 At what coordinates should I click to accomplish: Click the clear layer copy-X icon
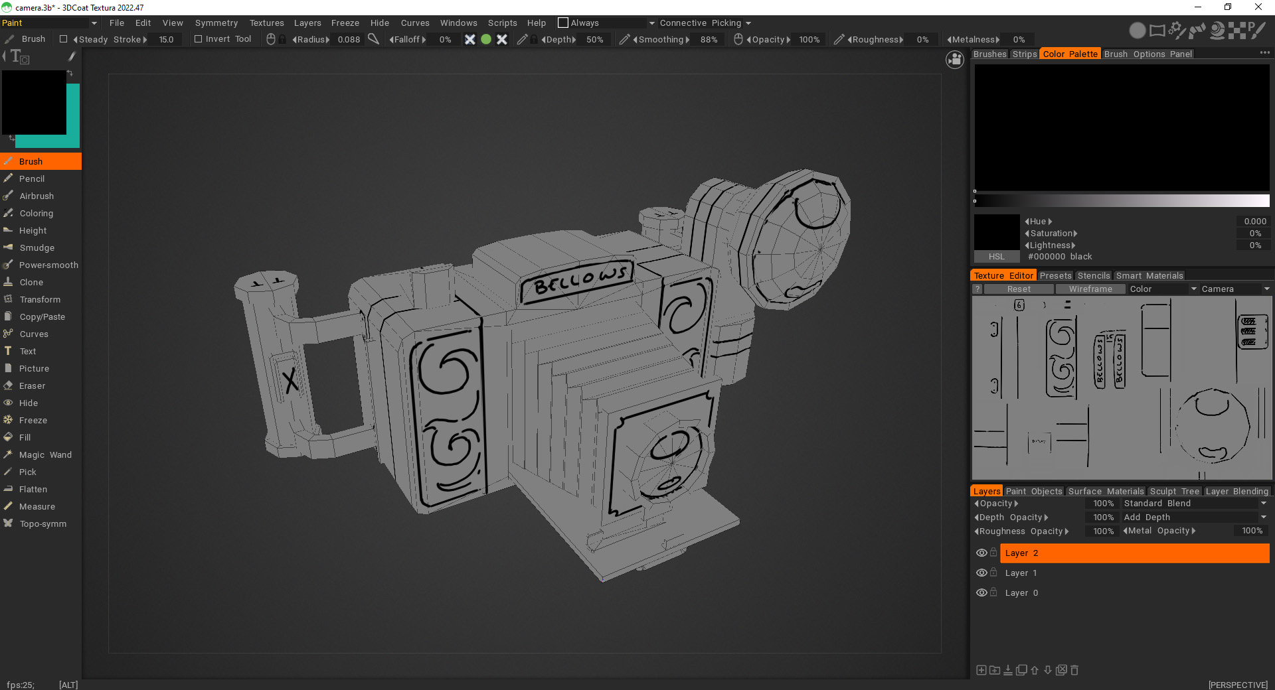click(1061, 670)
